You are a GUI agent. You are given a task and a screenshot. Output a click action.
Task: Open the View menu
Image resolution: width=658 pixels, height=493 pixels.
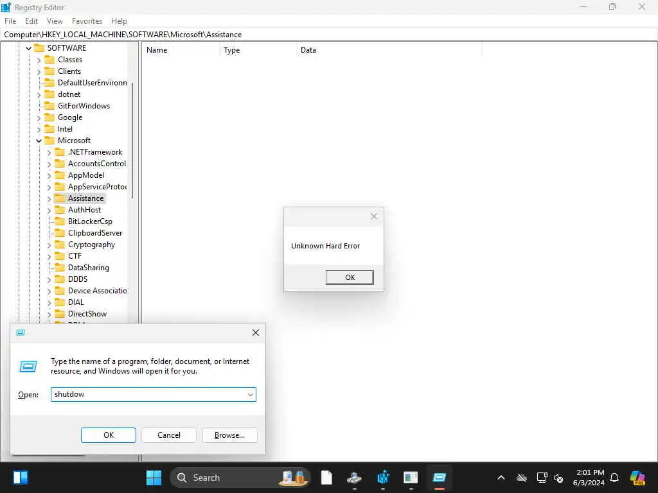(x=55, y=21)
